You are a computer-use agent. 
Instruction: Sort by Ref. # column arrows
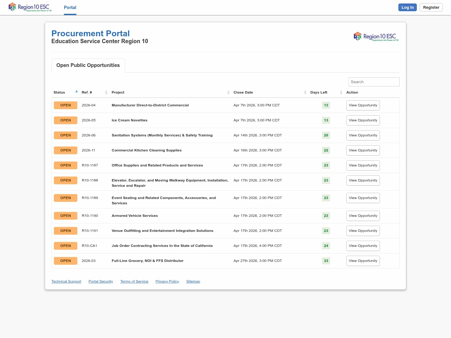tap(106, 92)
